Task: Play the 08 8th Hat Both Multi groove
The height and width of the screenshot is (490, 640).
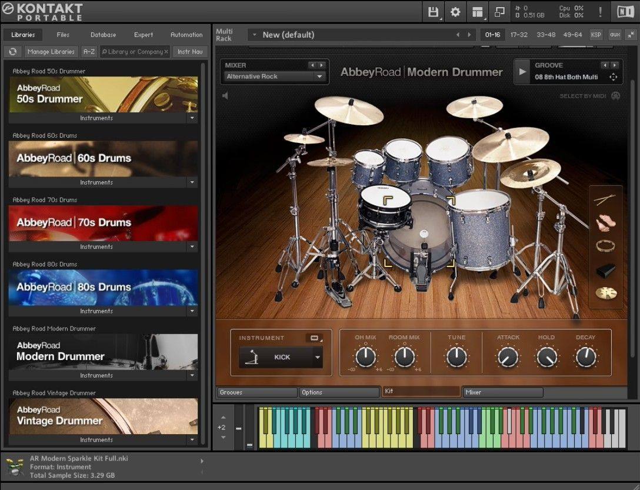Action: pyautogui.click(x=522, y=72)
